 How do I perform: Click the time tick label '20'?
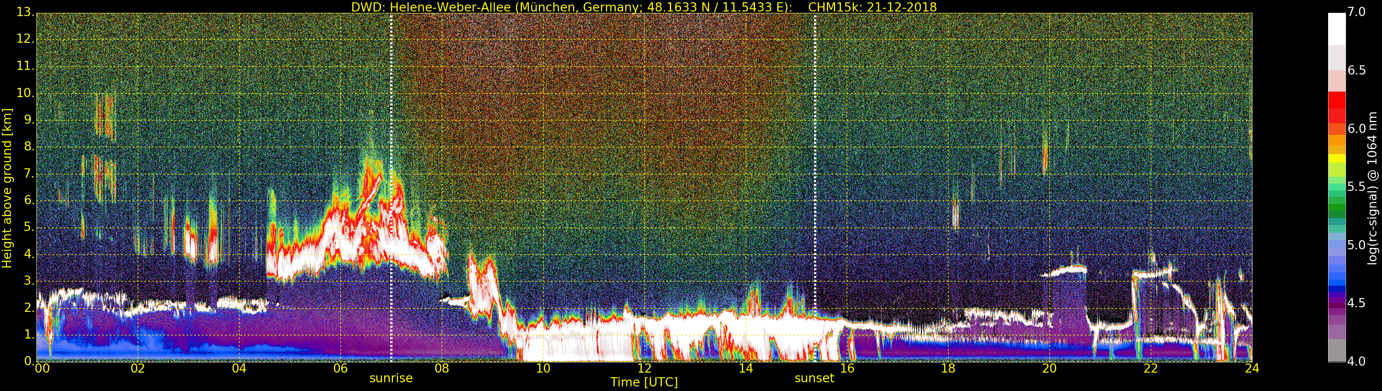tap(1049, 368)
